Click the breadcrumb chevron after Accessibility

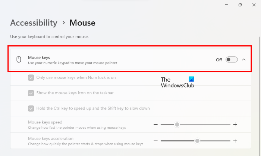(64, 23)
